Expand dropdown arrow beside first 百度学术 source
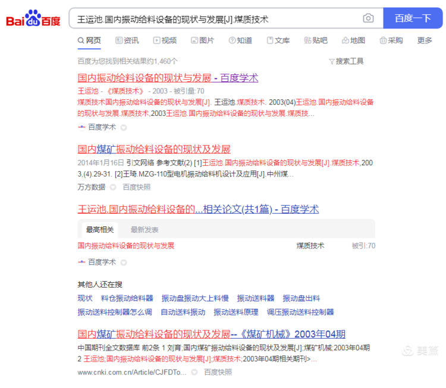 (x=124, y=127)
